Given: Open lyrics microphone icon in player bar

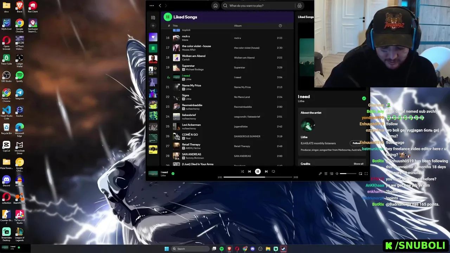Looking at the screenshot, I should pos(320,174).
